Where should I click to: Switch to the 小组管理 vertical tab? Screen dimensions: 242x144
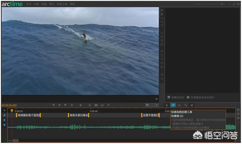pos(162,38)
